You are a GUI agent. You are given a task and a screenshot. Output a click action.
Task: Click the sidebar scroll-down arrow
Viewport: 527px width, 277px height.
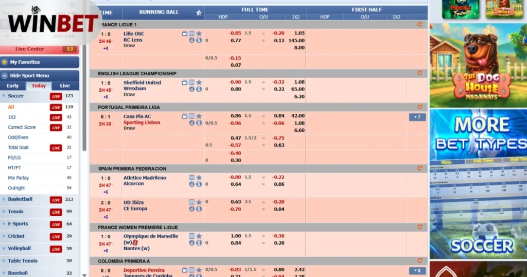click(x=84, y=275)
